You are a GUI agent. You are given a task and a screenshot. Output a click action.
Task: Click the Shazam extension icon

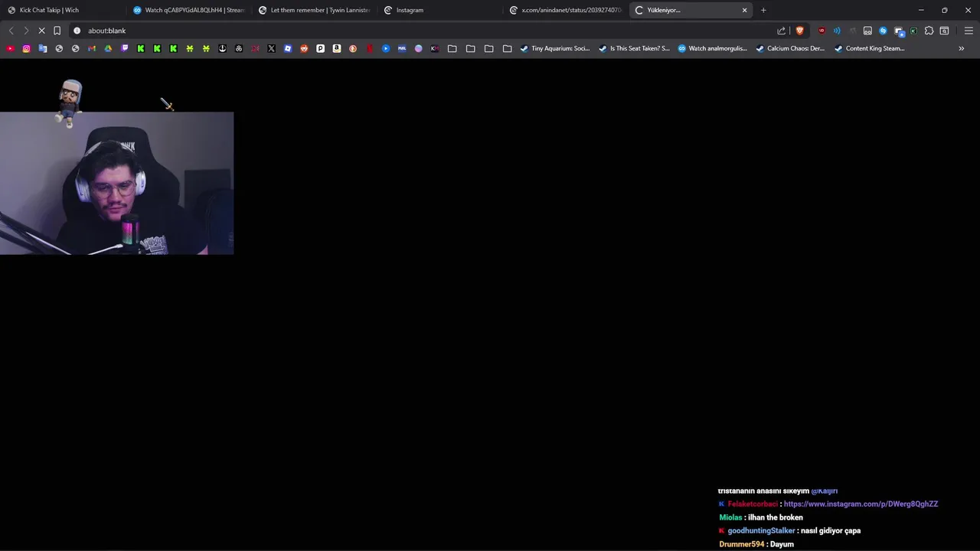click(x=883, y=31)
